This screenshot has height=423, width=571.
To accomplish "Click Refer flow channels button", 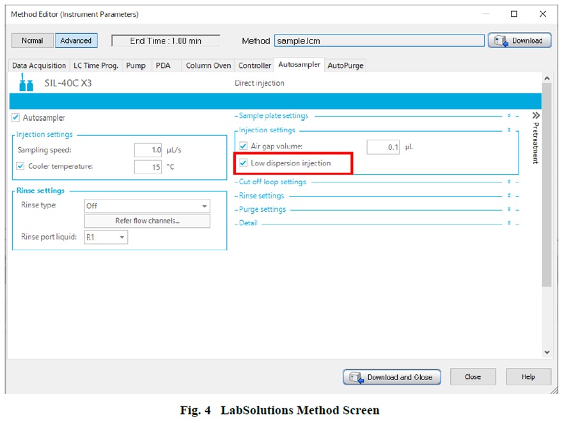I will tap(147, 221).
